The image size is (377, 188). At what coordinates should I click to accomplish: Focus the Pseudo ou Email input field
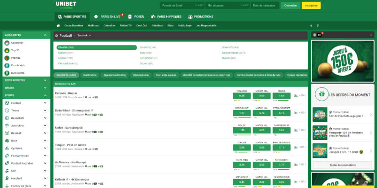point(182,6)
